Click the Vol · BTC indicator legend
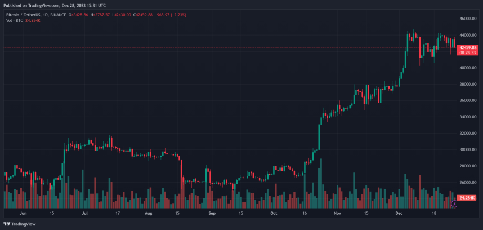 pos(14,20)
